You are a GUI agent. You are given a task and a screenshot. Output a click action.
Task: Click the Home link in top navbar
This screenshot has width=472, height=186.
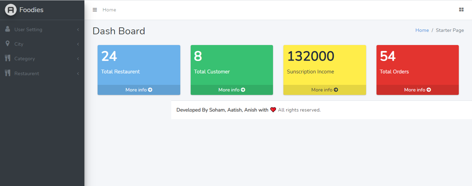tap(109, 10)
